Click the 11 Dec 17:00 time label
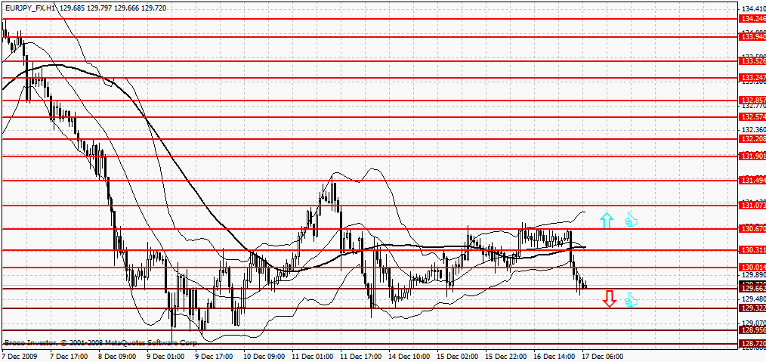The image size is (766, 362). (361, 357)
